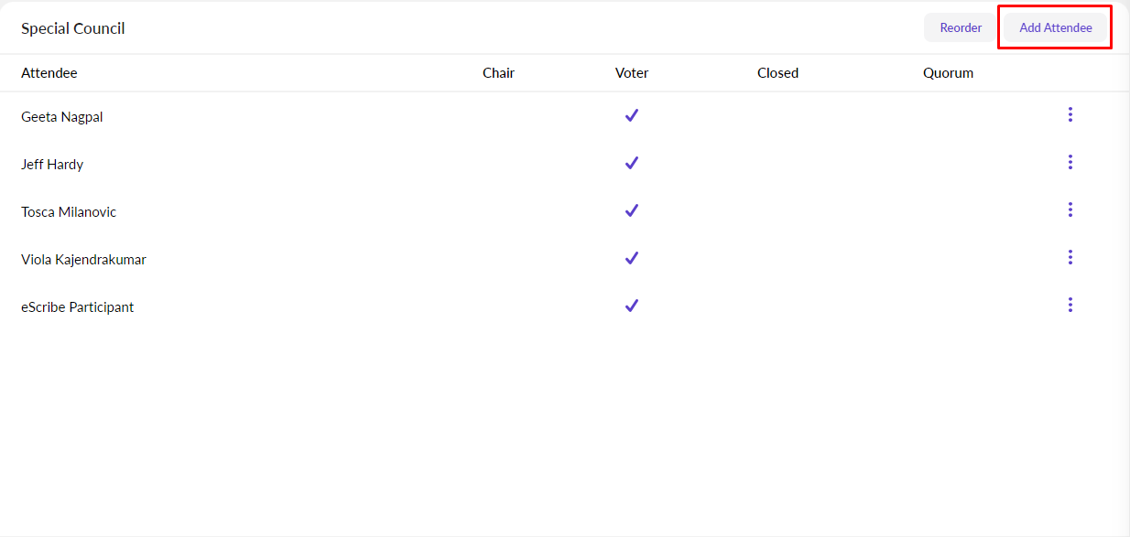Open options menu for Tosca Milanovic

coord(1070,210)
